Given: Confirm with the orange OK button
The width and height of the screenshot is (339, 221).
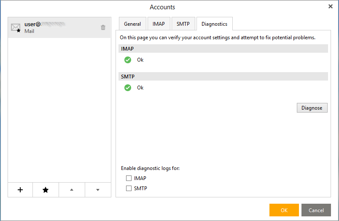Looking at the screenshot, I should pos(284,210).
